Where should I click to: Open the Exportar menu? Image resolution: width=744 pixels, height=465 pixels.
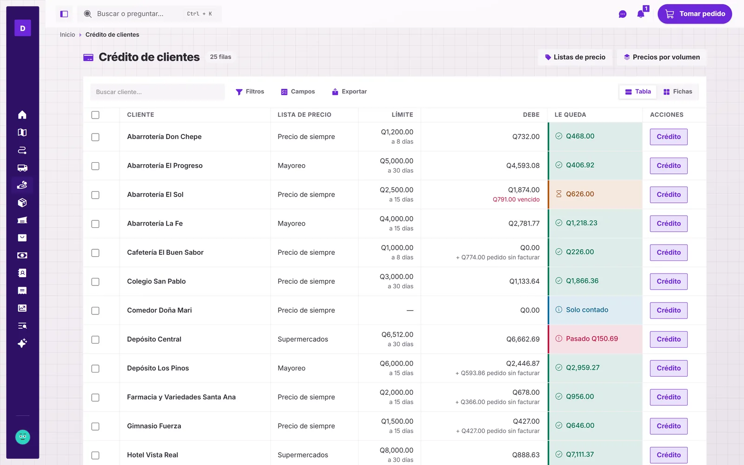(349, 92)
